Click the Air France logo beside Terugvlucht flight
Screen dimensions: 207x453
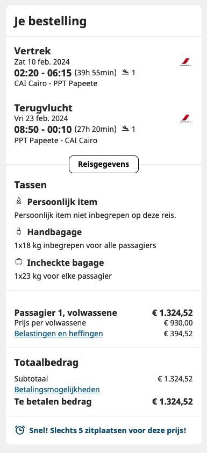185,119
